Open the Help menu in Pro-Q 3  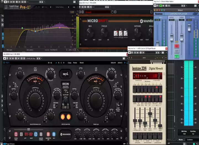pyautogui.click(x=74, y=7)
